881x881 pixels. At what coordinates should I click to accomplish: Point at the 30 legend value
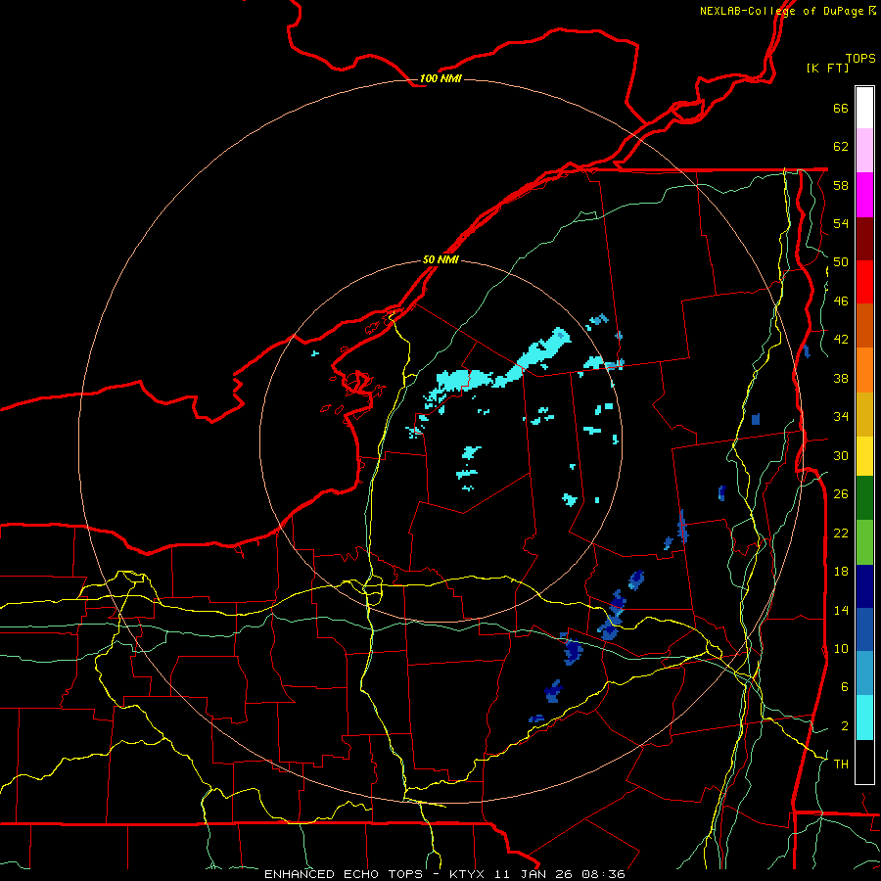coord(841,455)
